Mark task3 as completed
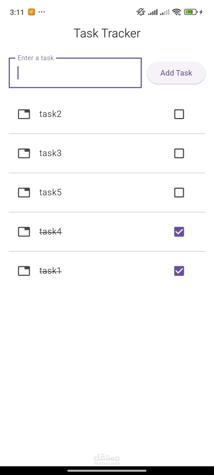The image size is (214, 475). (x=179, y=153)
